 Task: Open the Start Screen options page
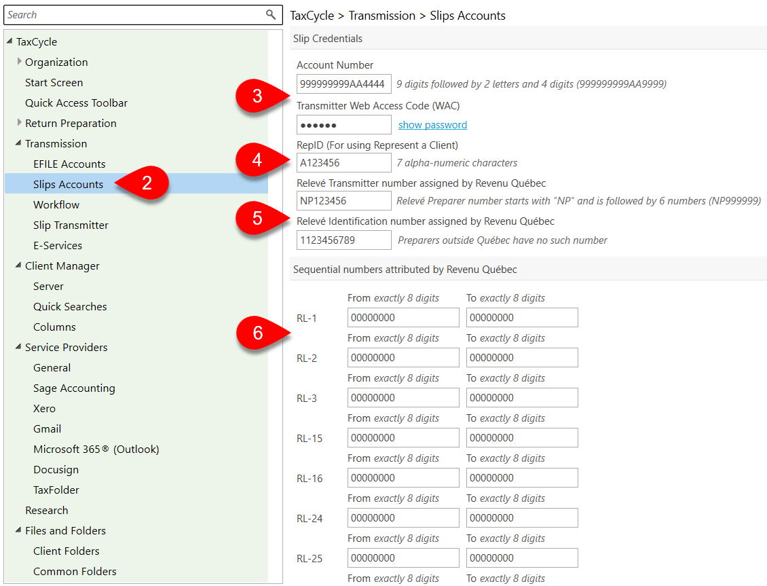point(54,83)
